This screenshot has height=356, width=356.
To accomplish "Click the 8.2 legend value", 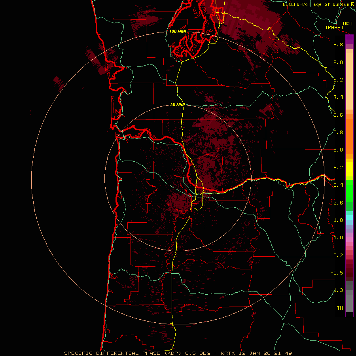I will click(x=338, y=80).
